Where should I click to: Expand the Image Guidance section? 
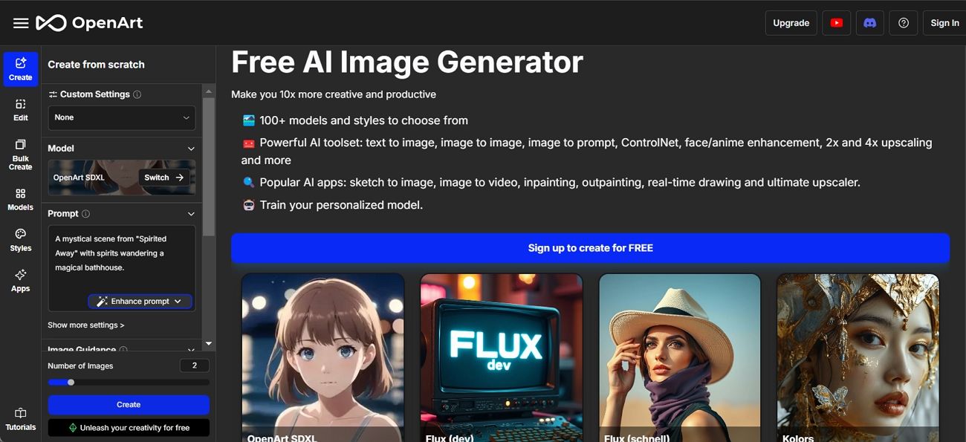pyautogui.click(x=190, y=348)
